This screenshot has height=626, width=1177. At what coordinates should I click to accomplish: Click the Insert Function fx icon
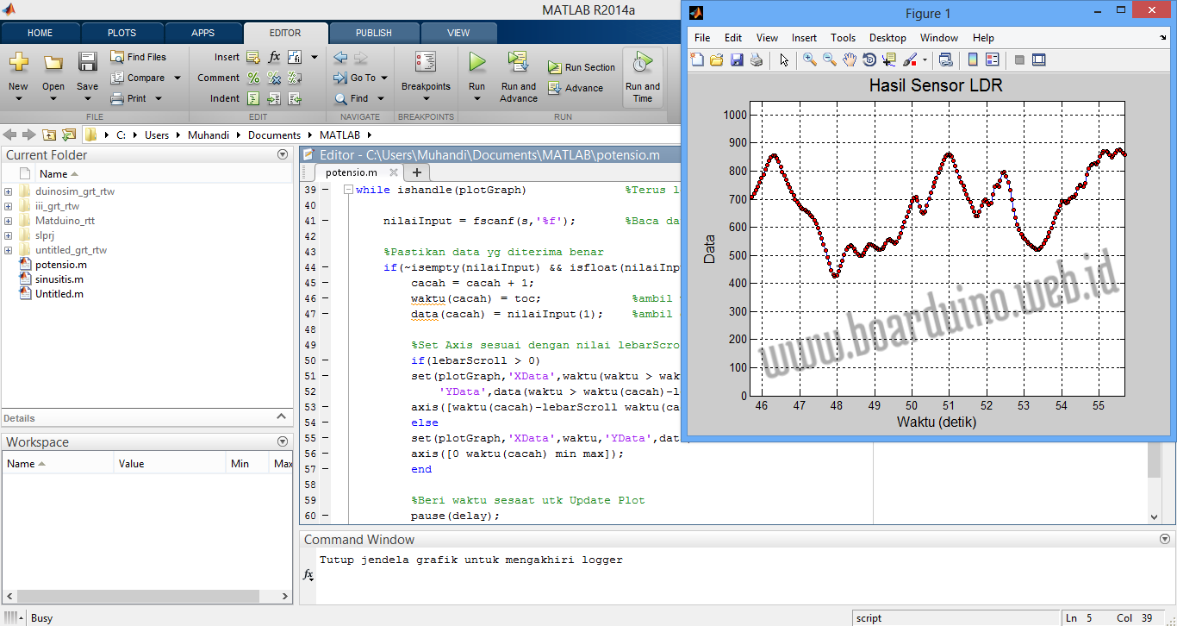(274, 57)
